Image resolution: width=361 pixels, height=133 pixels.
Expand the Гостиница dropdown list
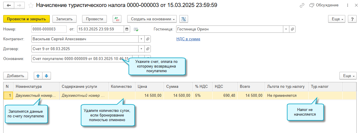pos(286,29)
